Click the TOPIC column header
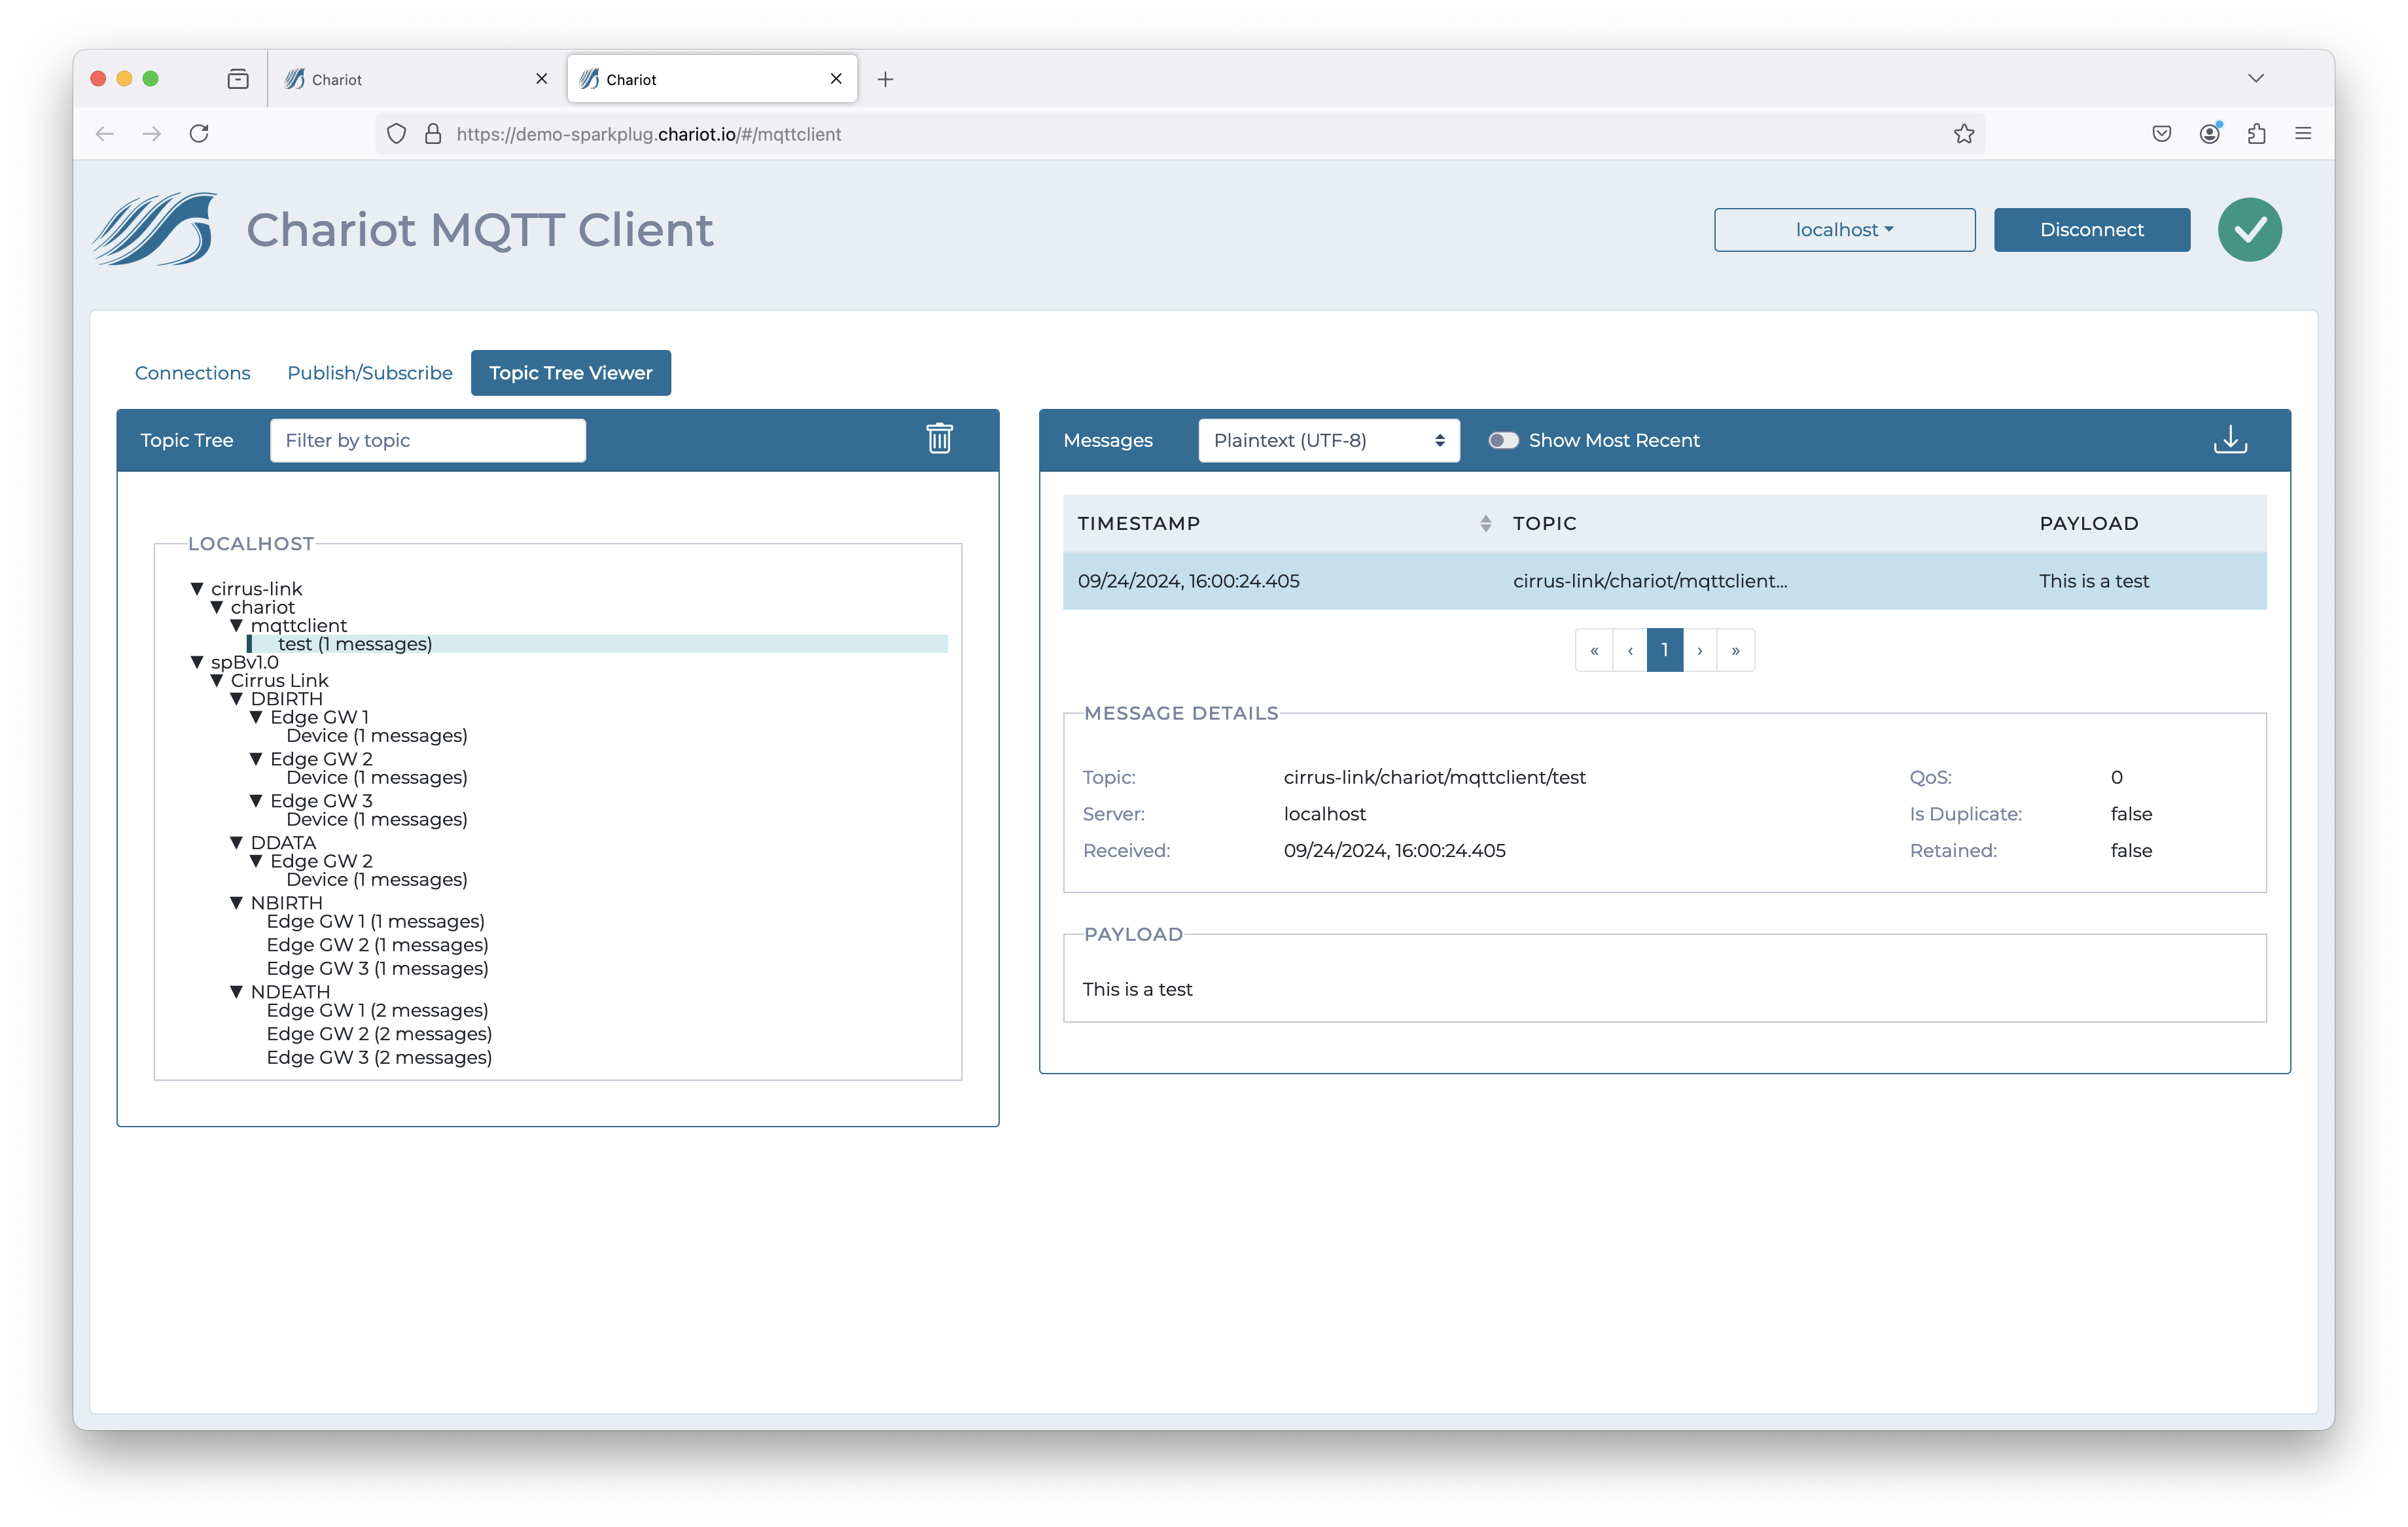 coord(1544,523)
